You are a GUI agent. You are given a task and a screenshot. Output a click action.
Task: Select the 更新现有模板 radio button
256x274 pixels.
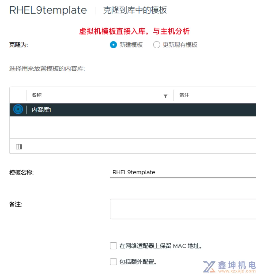(x=156, y=45)
